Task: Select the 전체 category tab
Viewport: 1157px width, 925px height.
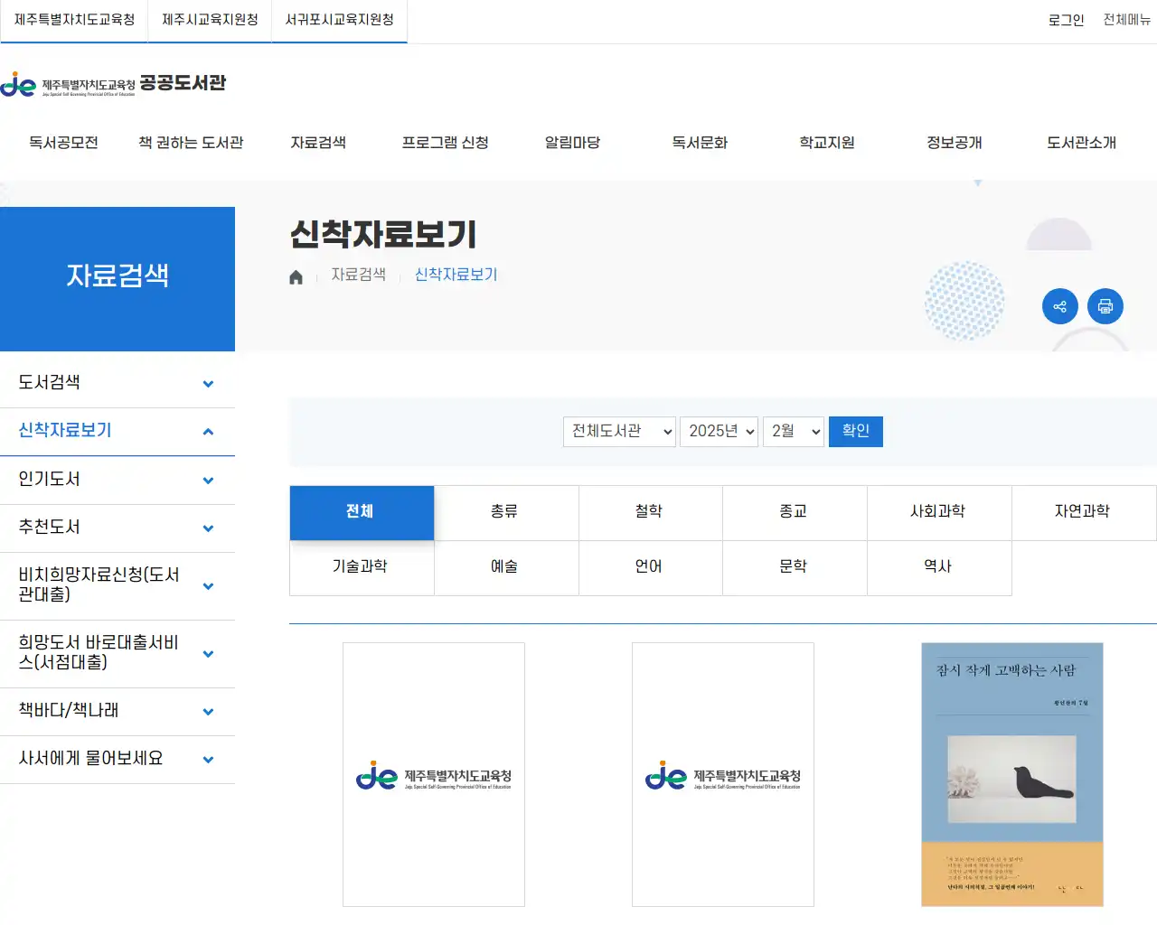Action: [x=362, y=512]
